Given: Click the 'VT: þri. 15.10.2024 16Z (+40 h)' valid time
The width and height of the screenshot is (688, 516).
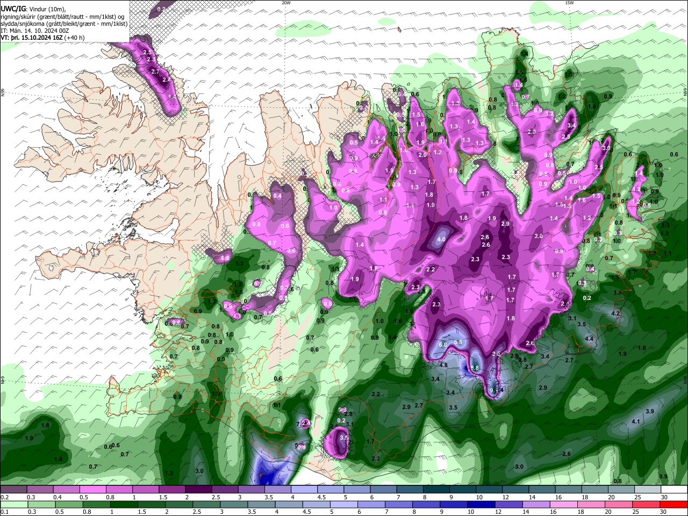Looking at the screenshot, I should click(42, 38).
